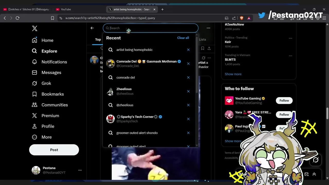Reload the page
The height and width of the screenshot is (185, 329).
17,18
